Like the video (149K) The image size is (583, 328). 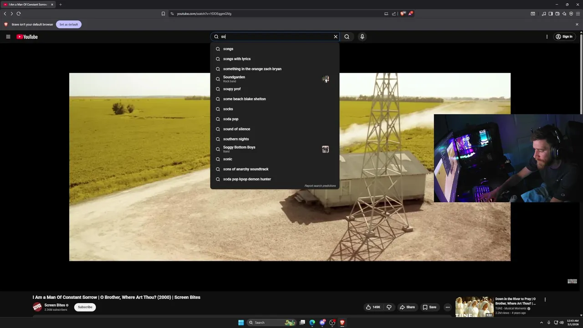point(373,307)
